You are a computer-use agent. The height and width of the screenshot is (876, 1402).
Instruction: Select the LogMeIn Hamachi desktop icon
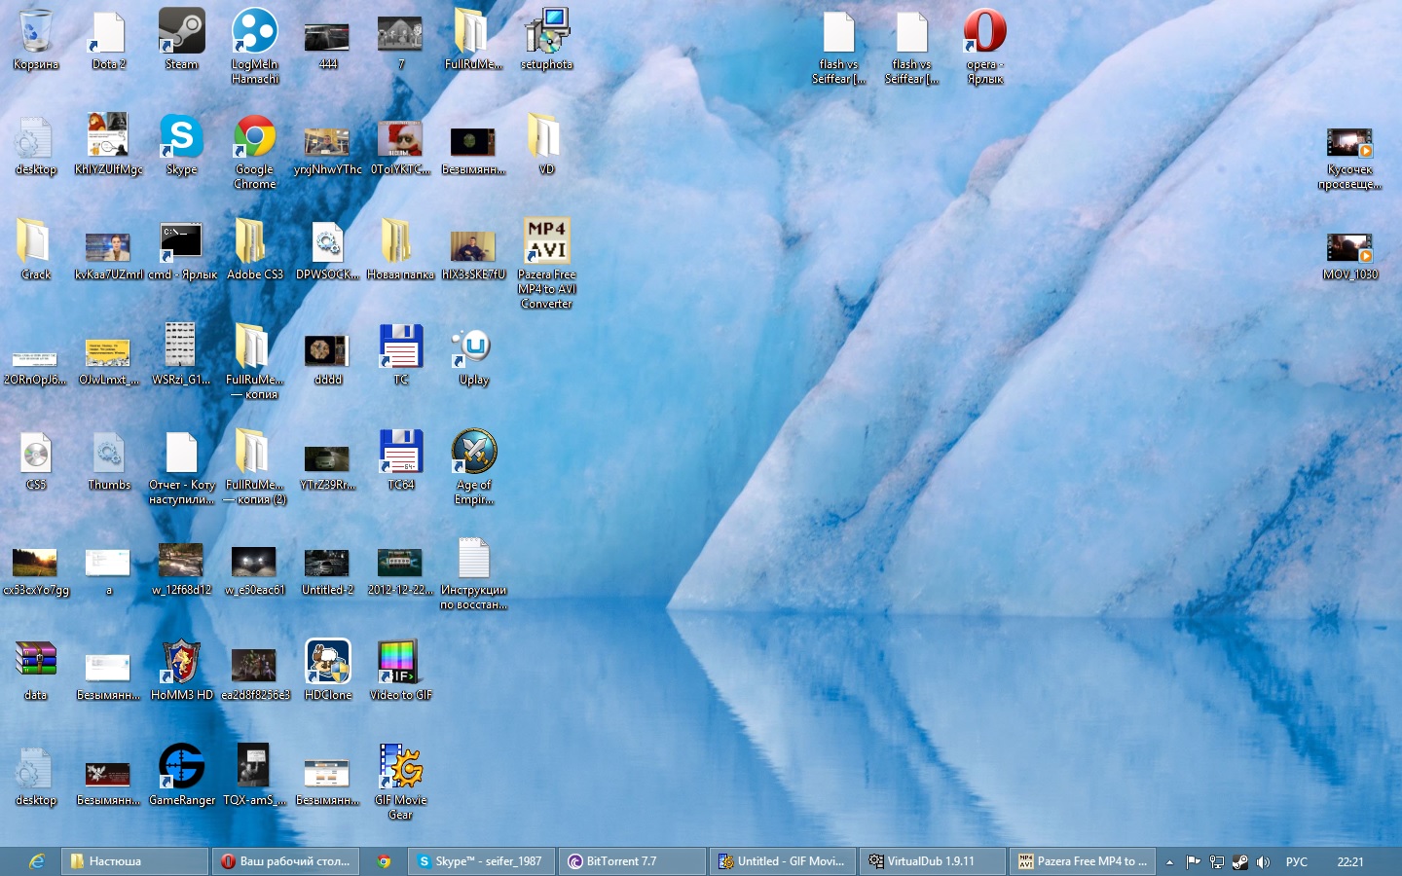click(x=254, y=33)
